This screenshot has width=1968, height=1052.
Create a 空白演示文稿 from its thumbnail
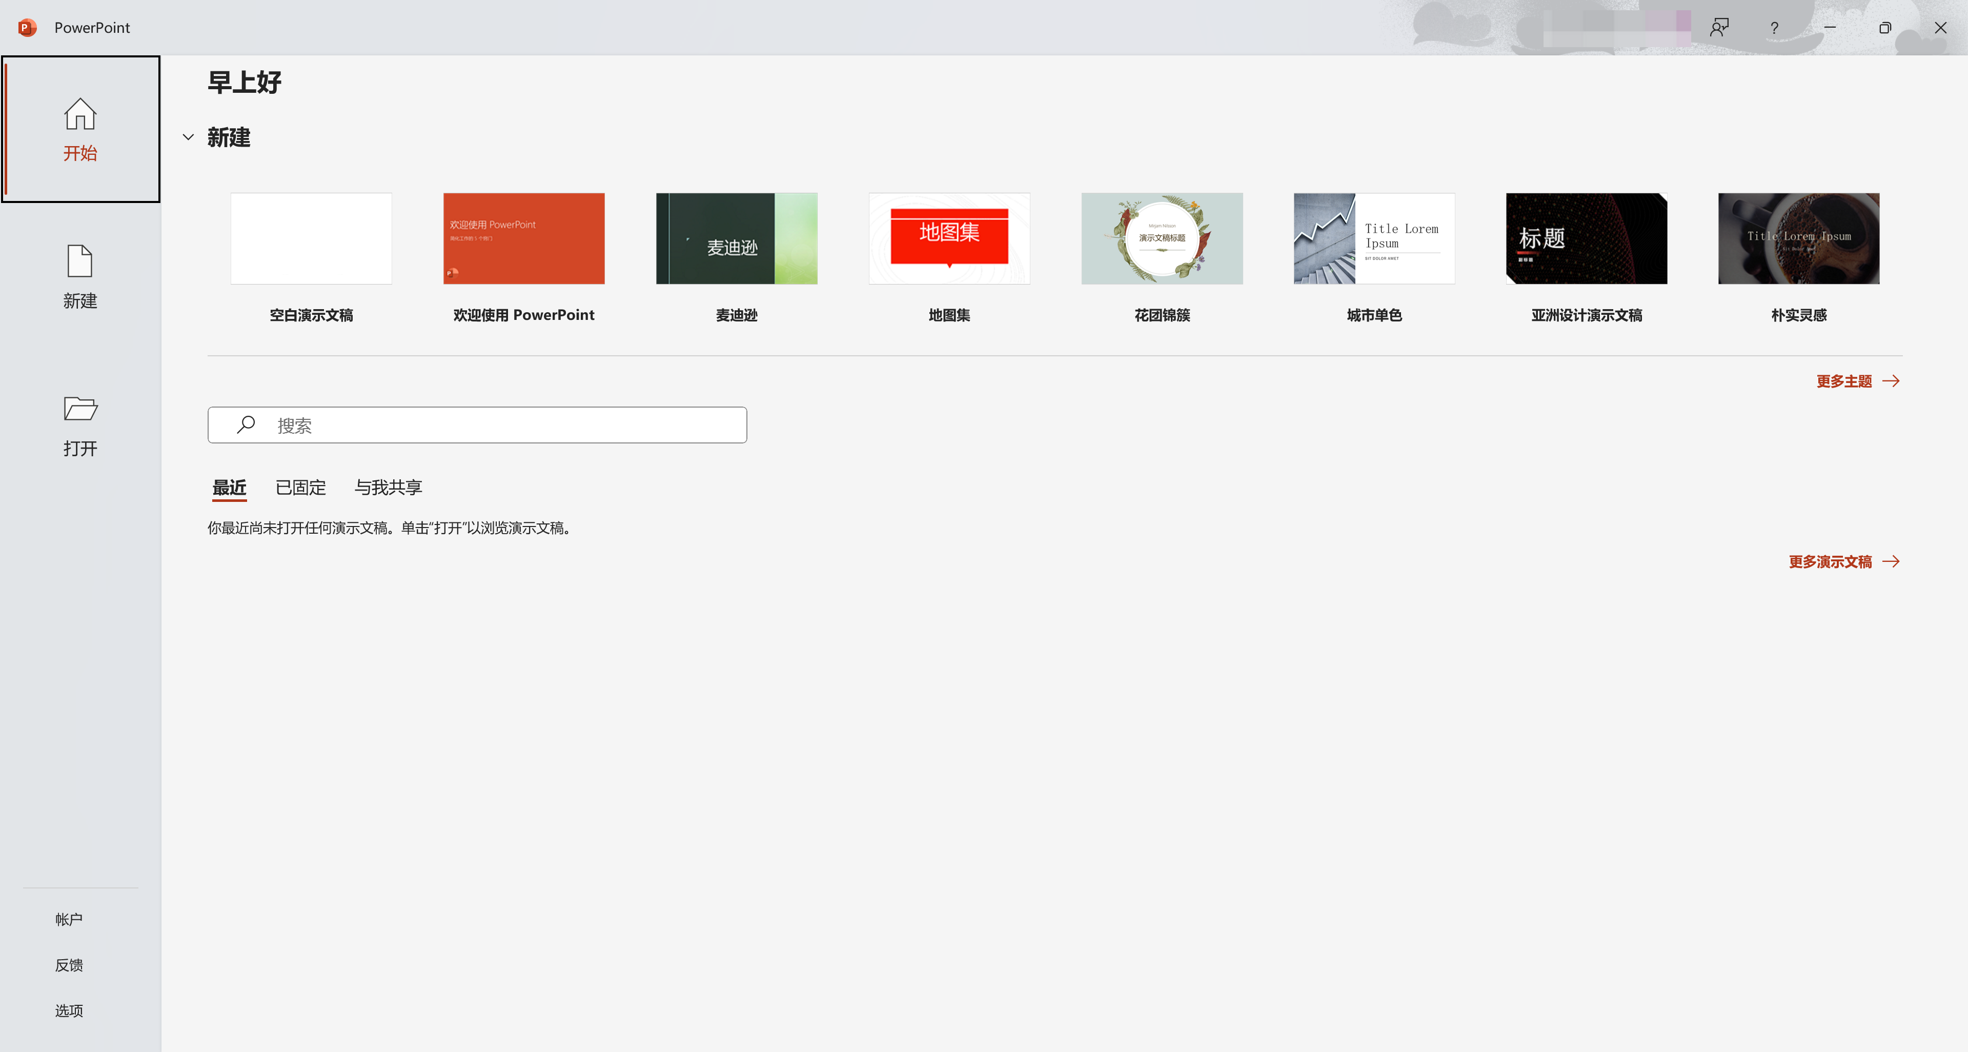[311, 238]
